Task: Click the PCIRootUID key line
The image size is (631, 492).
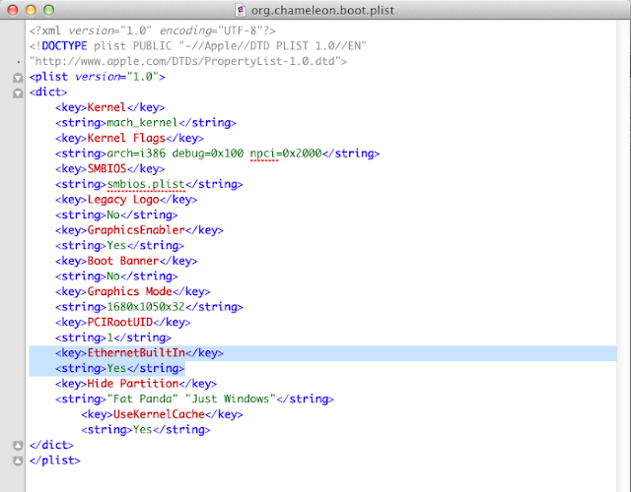Action: (122, 322)
